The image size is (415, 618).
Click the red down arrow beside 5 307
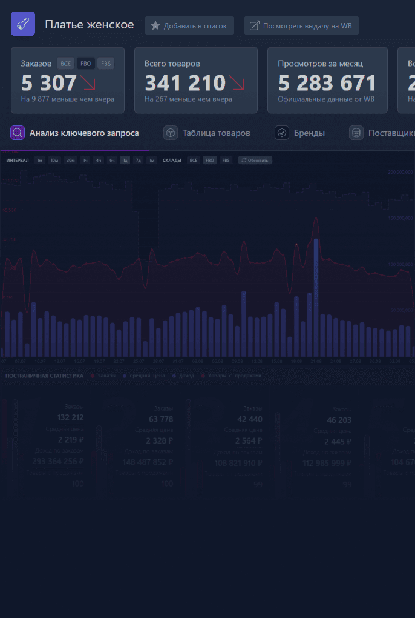tap(88, 83)
